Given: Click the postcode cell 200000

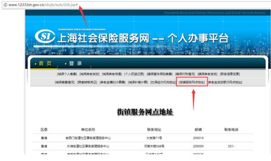Looking at the screenshot, I should click(x=198, y=146).
